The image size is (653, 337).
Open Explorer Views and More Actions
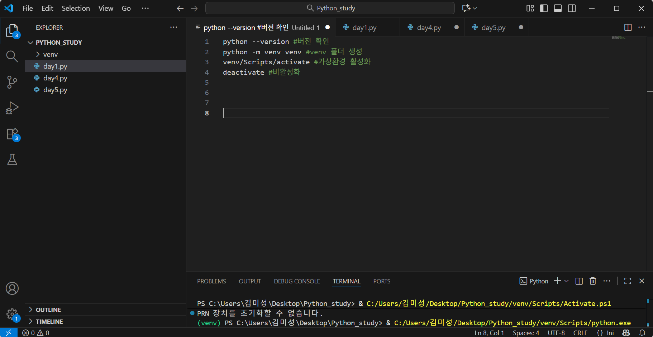point(174,28)
